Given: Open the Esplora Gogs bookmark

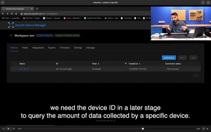Looking at the screenshot, I should click(x=111, y=18).
